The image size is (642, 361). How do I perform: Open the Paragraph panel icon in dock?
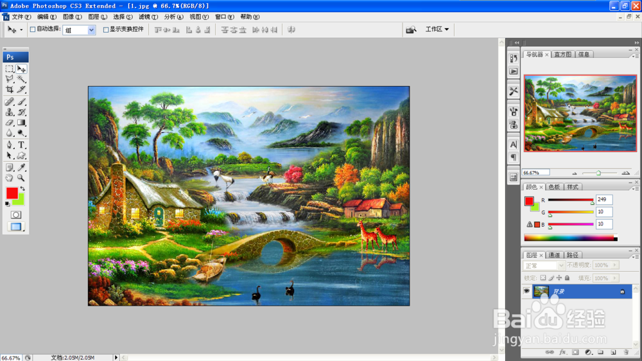point(514,157)
